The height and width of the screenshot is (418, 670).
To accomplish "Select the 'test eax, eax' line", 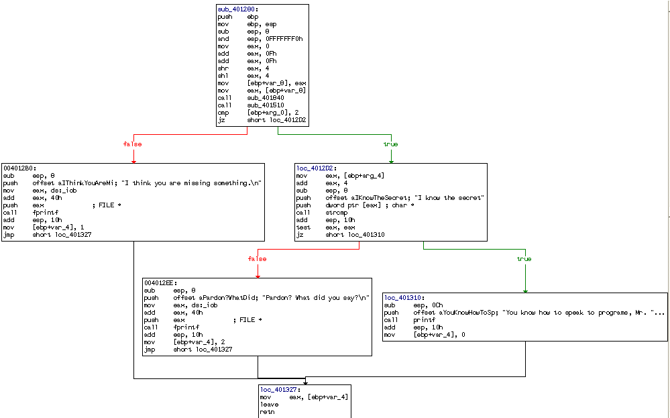I will (x=325, y=227).
